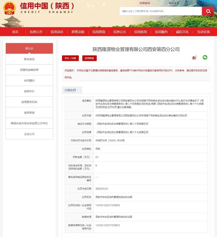Select 联合奖惩 in the sidebar
The width and height of the screenshot is (217, 237).
coord(29,59)
